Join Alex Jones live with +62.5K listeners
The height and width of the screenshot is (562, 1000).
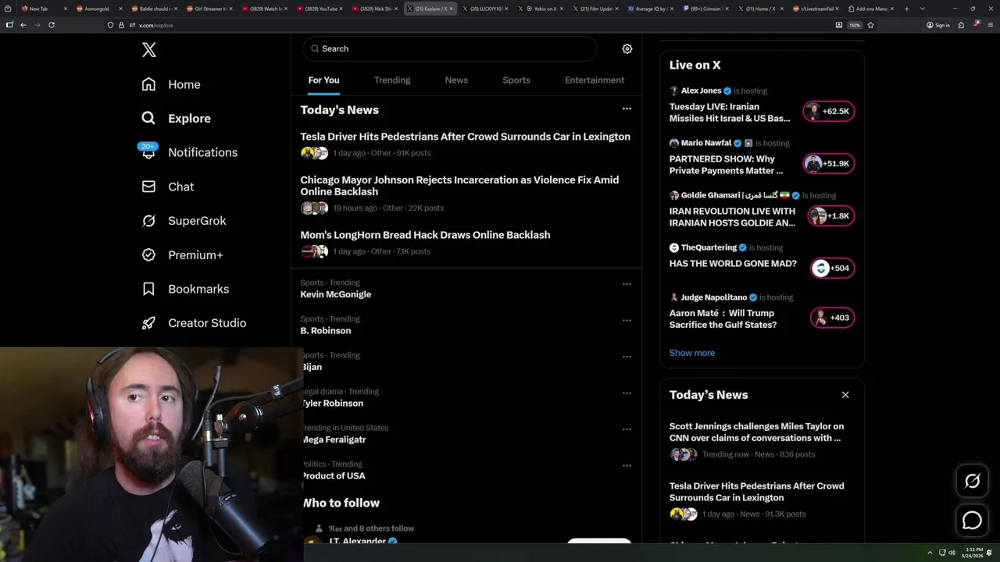click(x=830, y=111)
